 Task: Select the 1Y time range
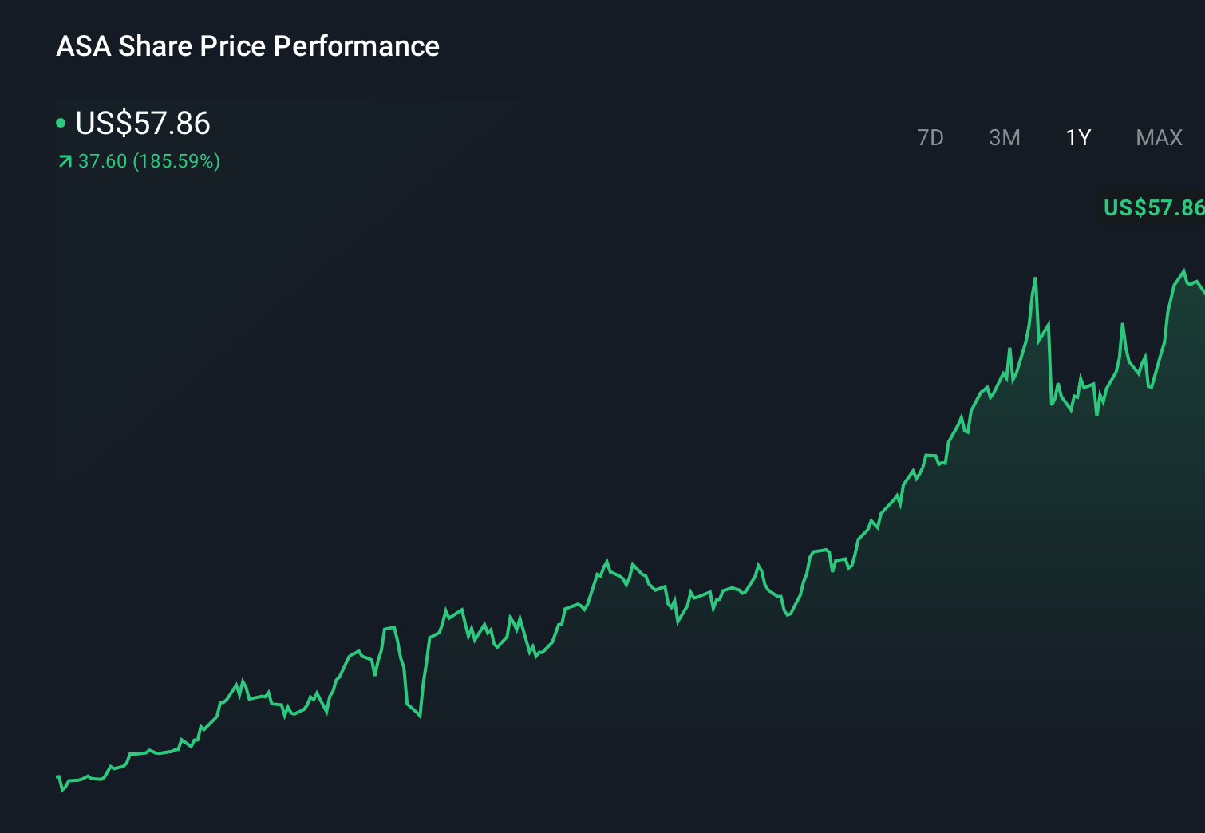point(1077,137)
